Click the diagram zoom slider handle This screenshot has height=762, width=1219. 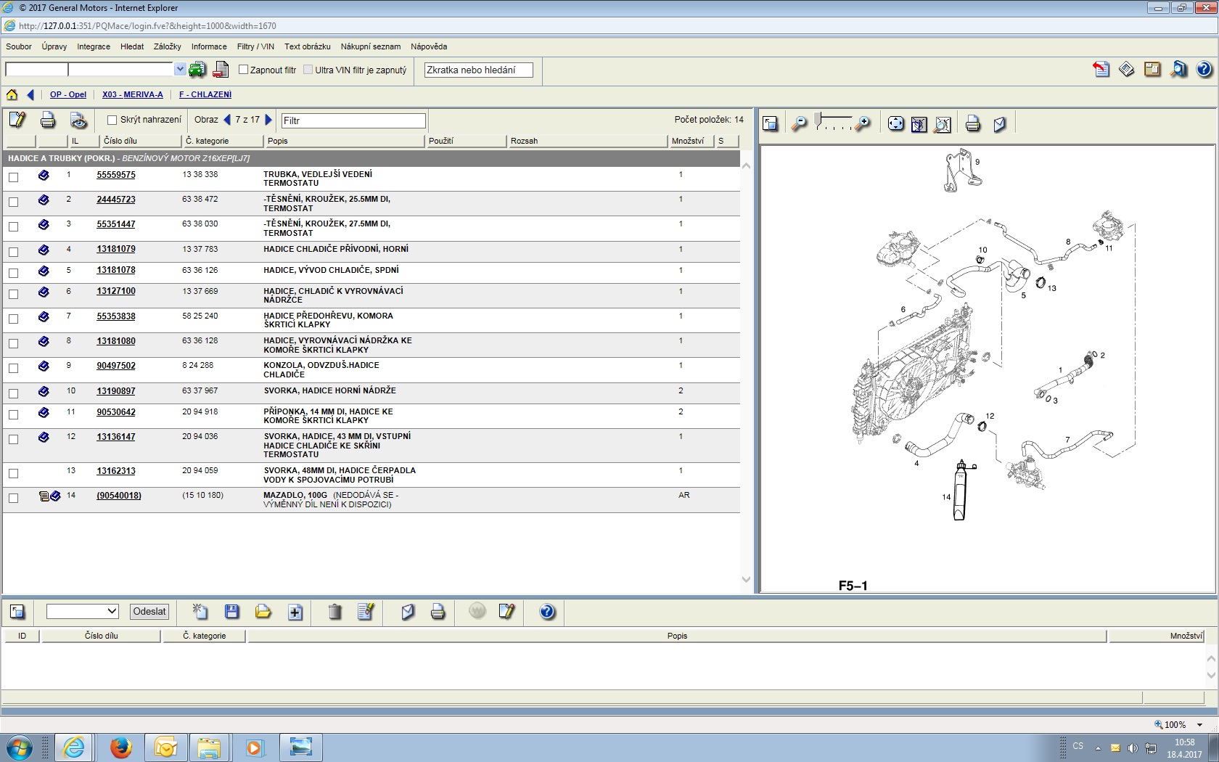click(x=818, y=119)
